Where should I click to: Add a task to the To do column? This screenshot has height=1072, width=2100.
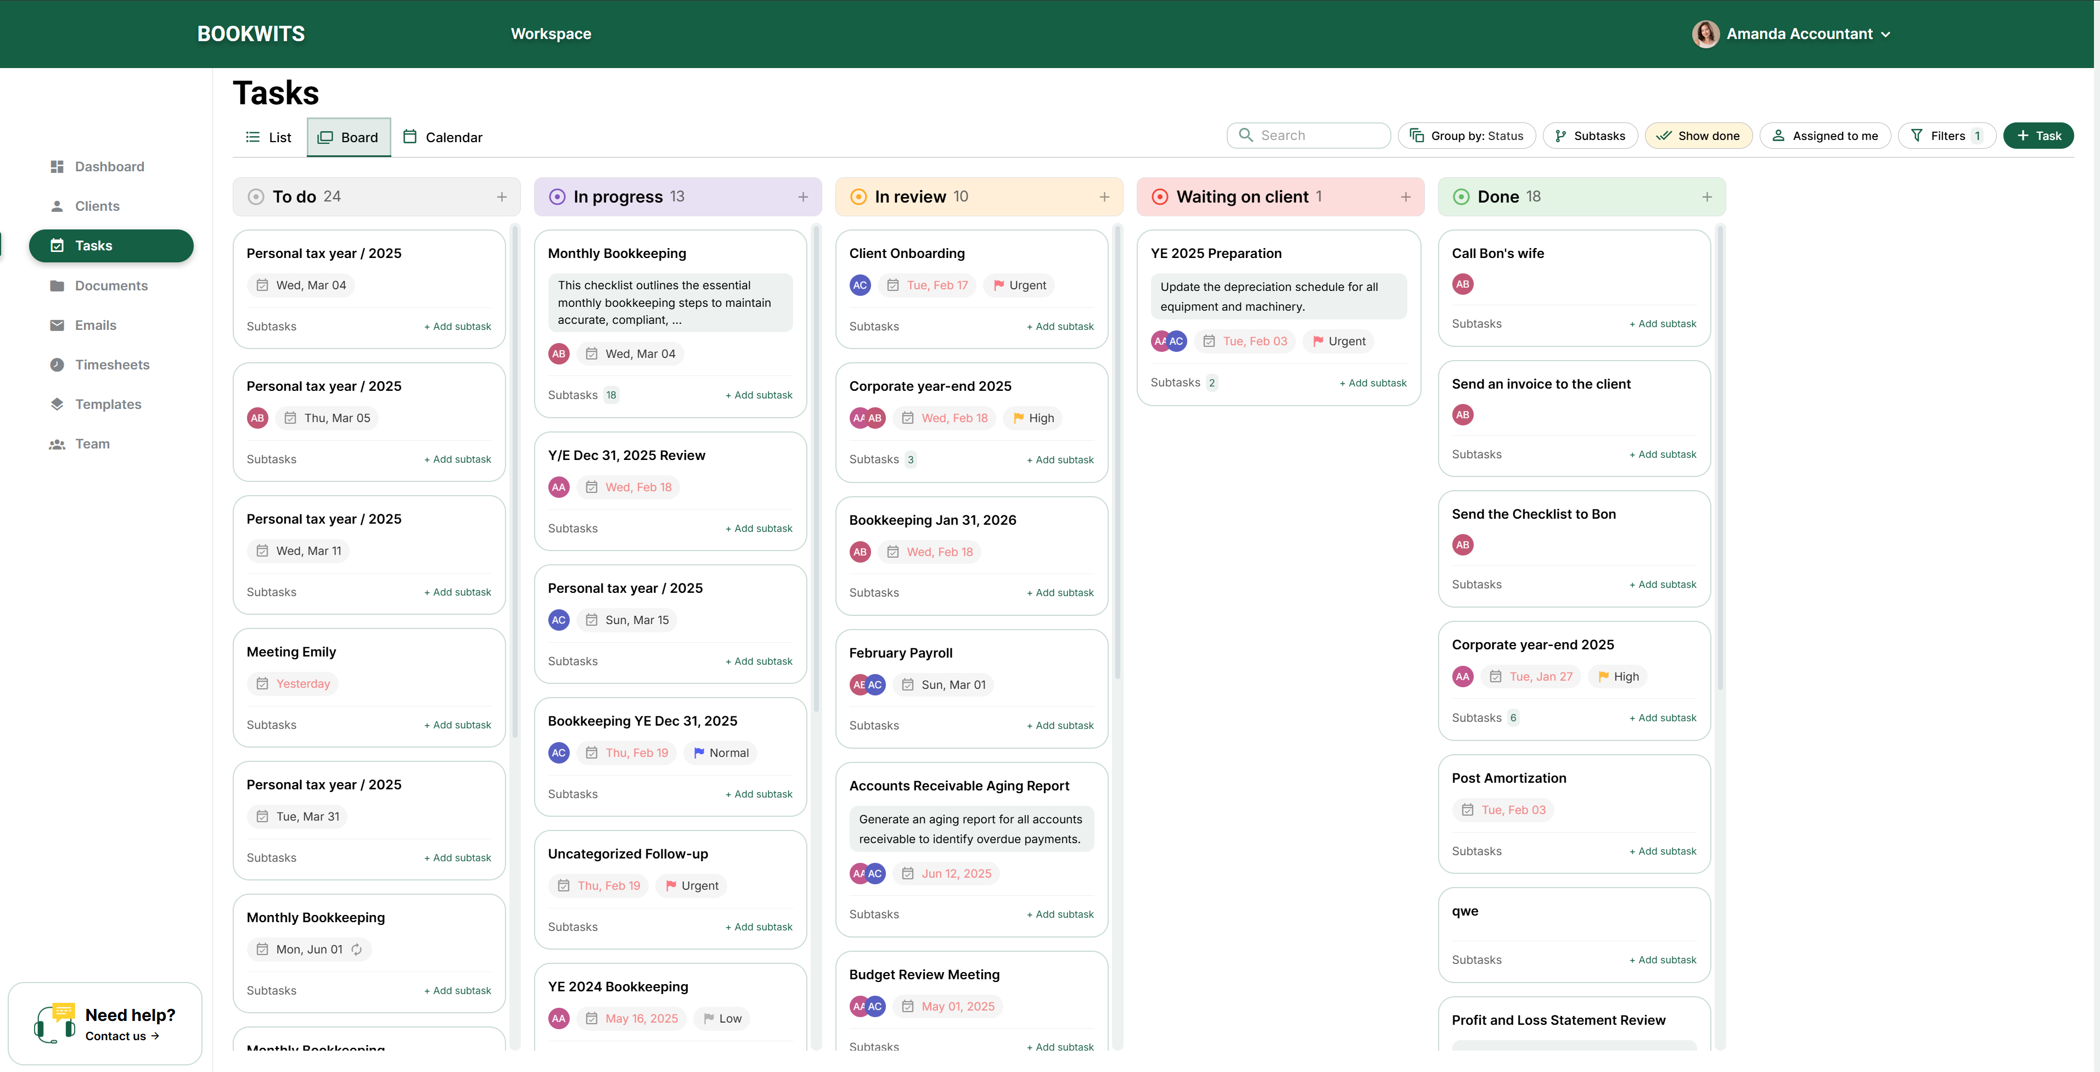tap(502, 197)
